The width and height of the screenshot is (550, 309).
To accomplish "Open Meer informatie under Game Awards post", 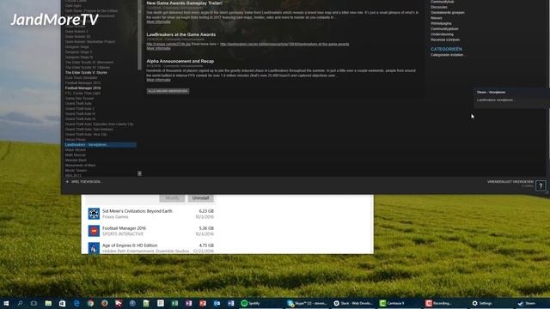I will [x=158, y=48].
